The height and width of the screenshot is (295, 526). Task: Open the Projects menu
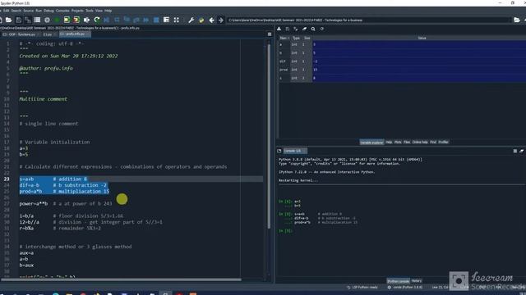click(x=77, y=11)
